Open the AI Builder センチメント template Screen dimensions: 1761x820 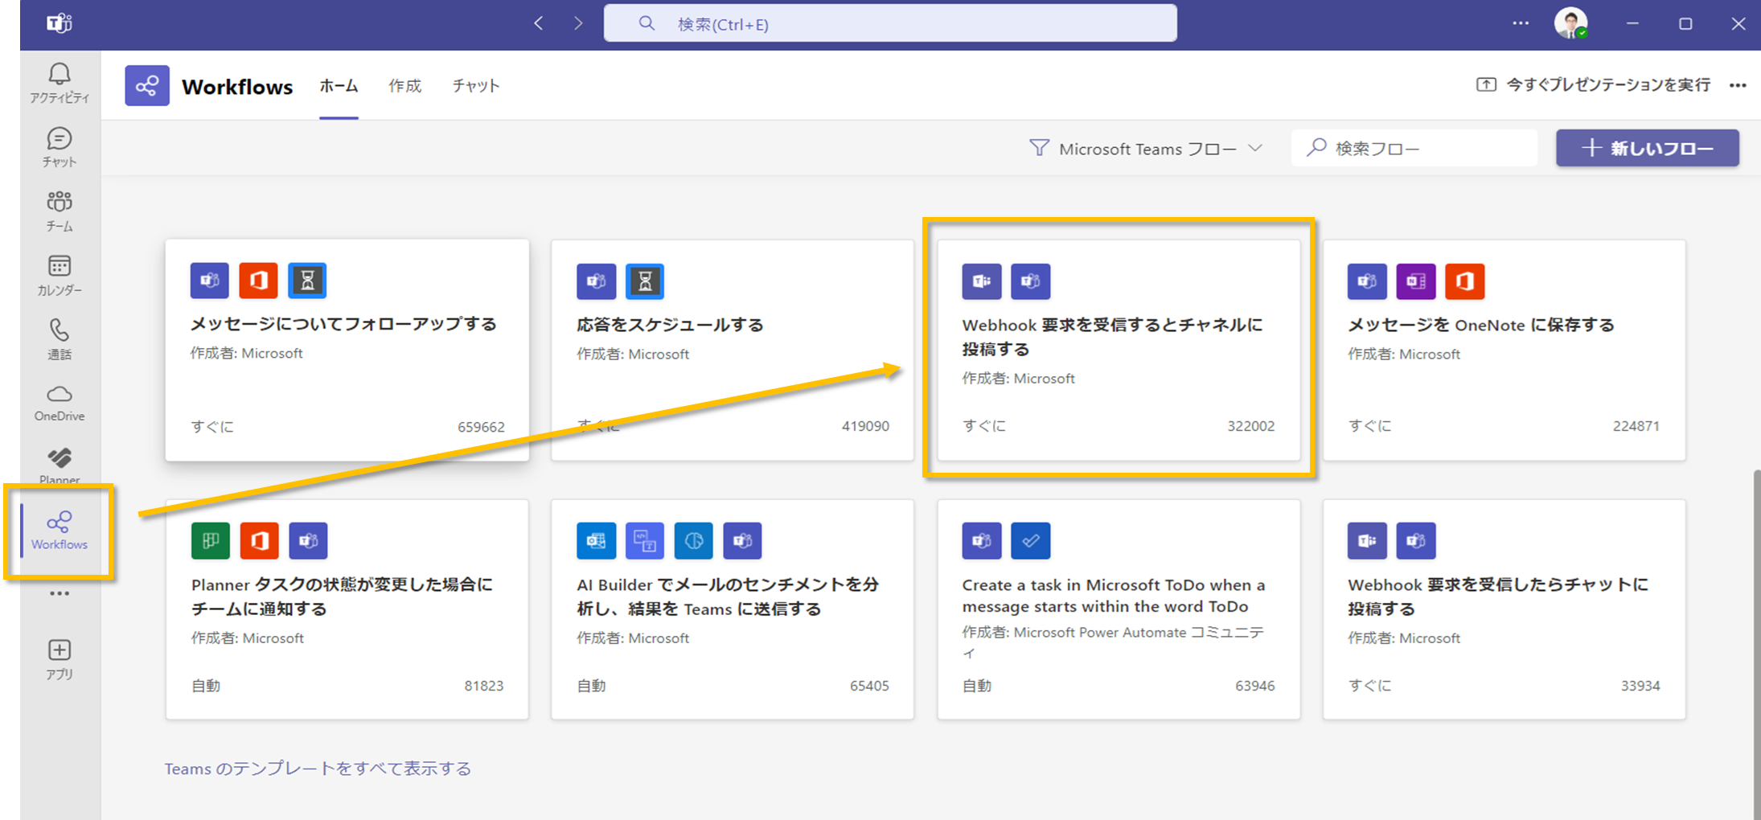[x=733, y=609]
